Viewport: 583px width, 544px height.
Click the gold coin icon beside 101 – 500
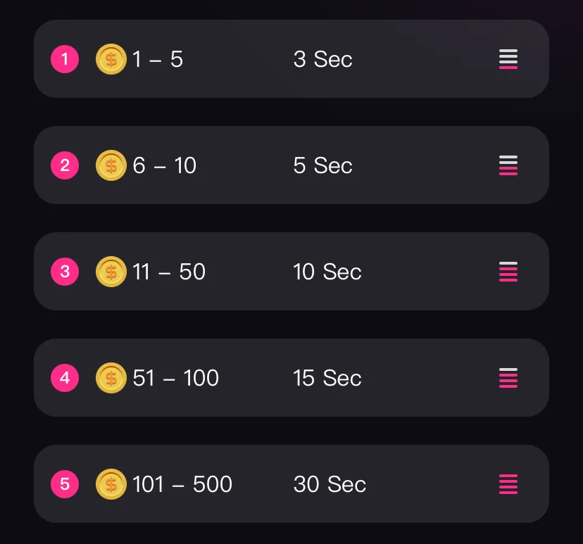pyautogui.click(x=111, y=484)
